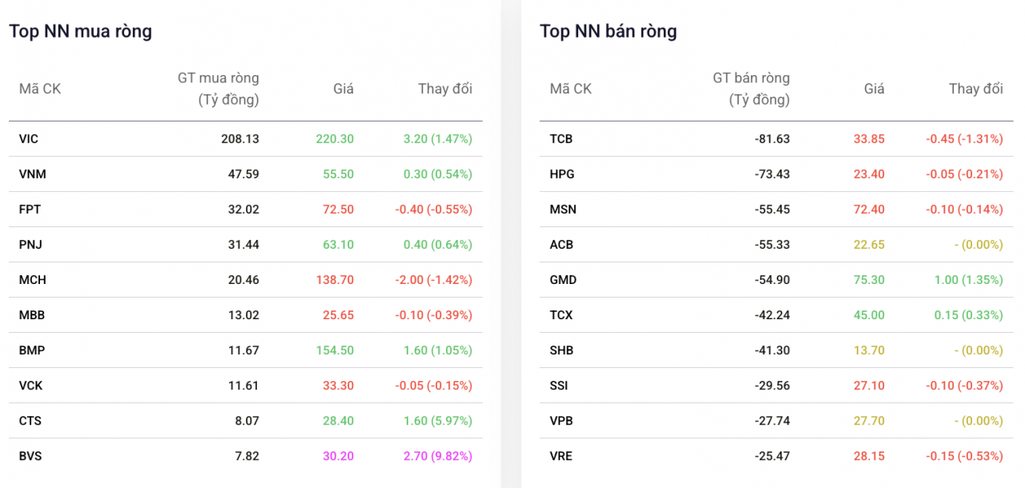Click 'Mã CK' header in net buy table
This screenshot has width=1025, height=488.
tap(40, 89)
